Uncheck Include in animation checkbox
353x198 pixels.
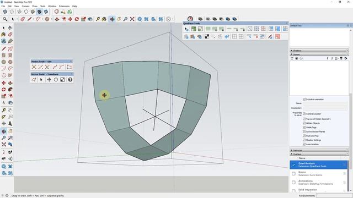point(304,99)
